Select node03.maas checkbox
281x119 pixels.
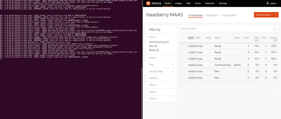point(182,65)
